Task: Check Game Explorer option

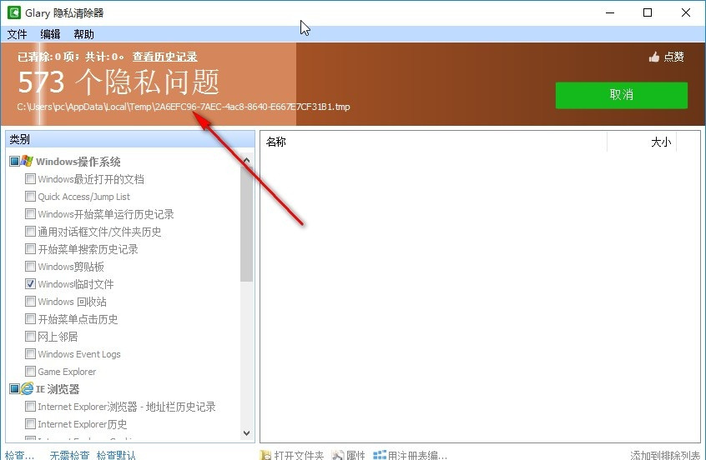Action: tap(30, 371)
